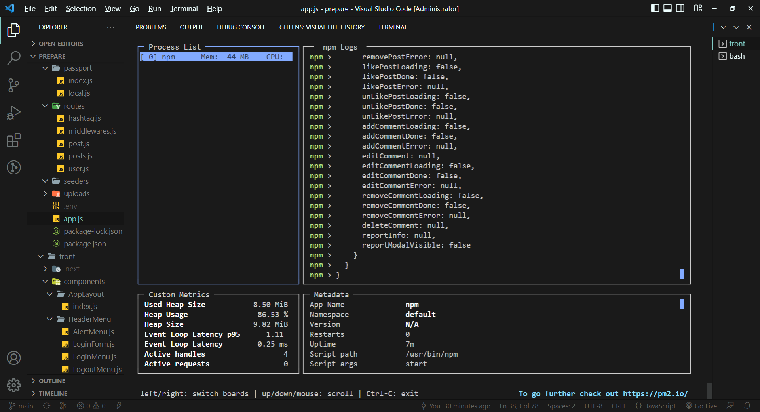Switch to GITLENS: VISUAL FILE HISTORY tab

click(x=322, y=27)
